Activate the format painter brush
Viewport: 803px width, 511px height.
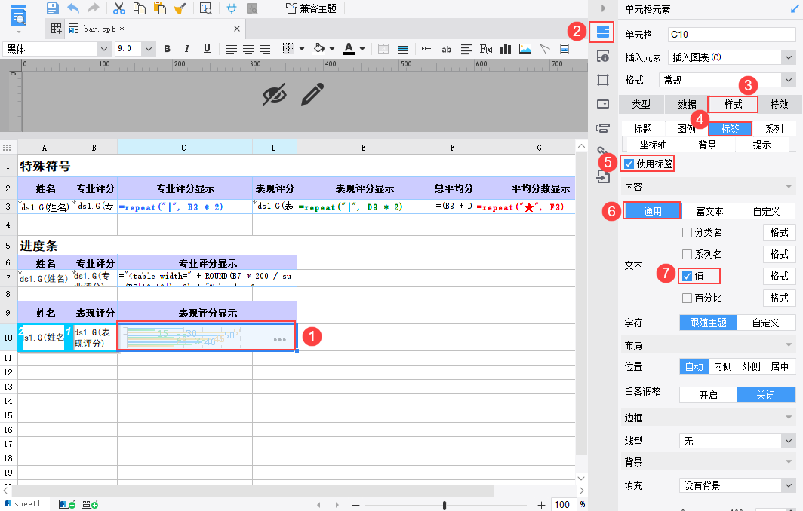pyautogui.click(x=180, y=8)
